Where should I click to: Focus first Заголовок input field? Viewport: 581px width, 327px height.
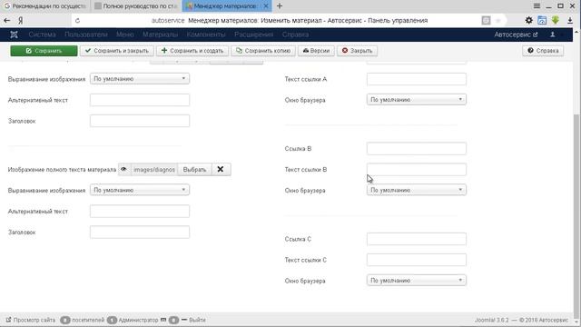140,121
